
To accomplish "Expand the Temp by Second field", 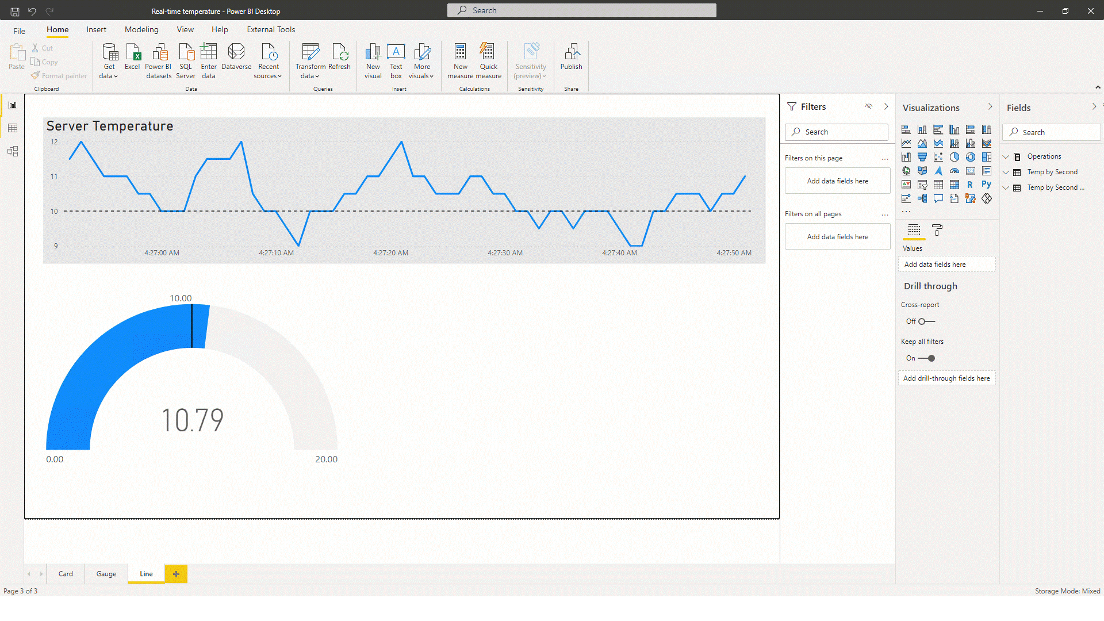I will pos(1008,171).
